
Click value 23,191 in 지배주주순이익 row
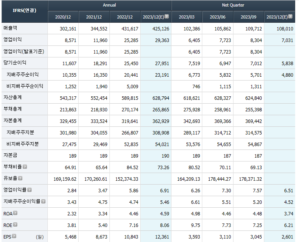[x=162, y=75]
